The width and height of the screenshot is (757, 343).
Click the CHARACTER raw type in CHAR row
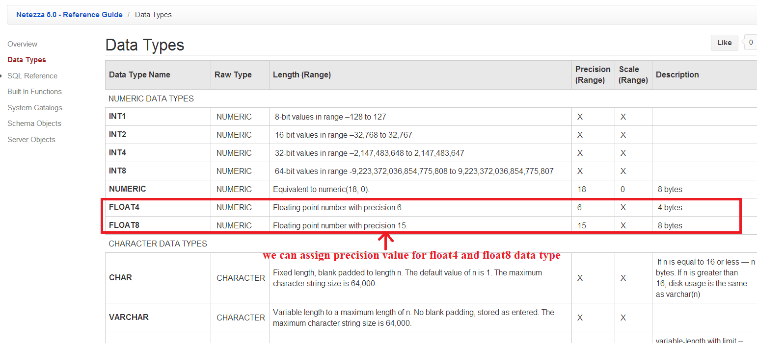point(241,278)
